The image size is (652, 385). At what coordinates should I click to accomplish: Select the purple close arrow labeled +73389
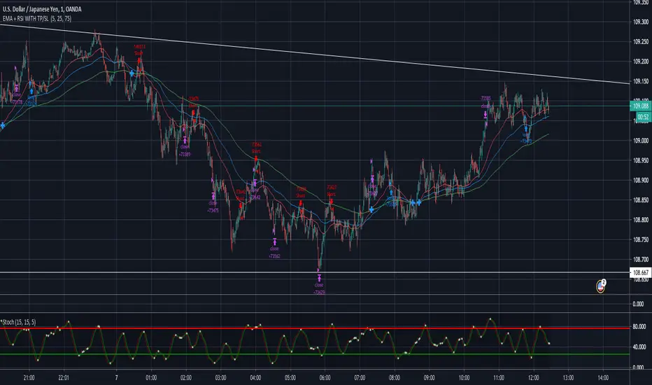185,141
